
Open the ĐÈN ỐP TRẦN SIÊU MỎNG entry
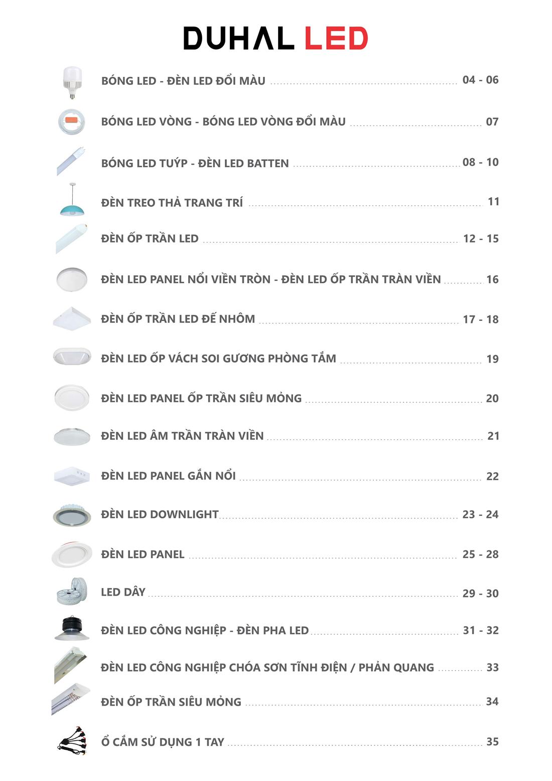pos(171,702)
